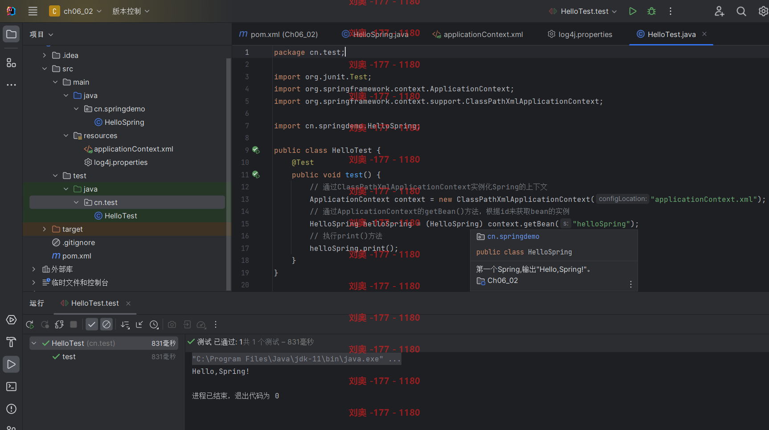
Task: Toggle show passed tests
Action: [x=92, y=325]
